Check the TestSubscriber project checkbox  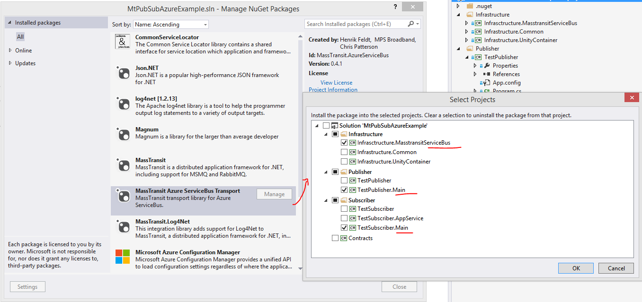[x=344, y=209]
